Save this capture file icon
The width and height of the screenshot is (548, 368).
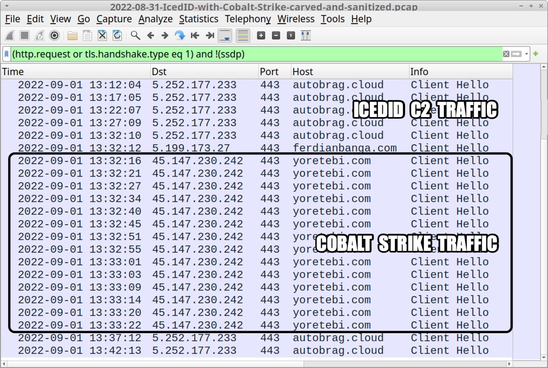87,36
